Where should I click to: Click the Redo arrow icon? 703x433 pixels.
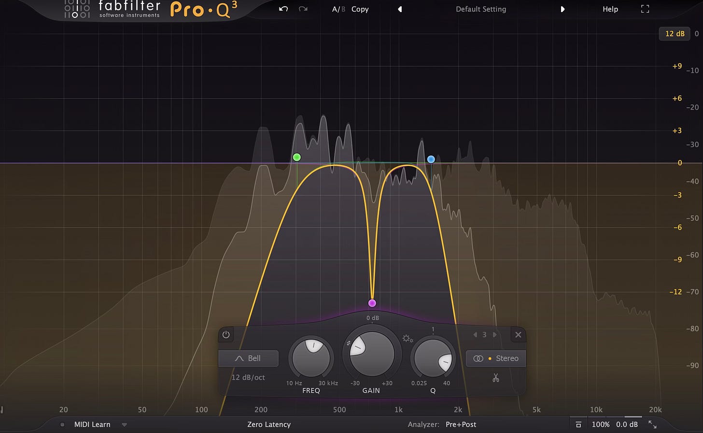tap(303, 9)
